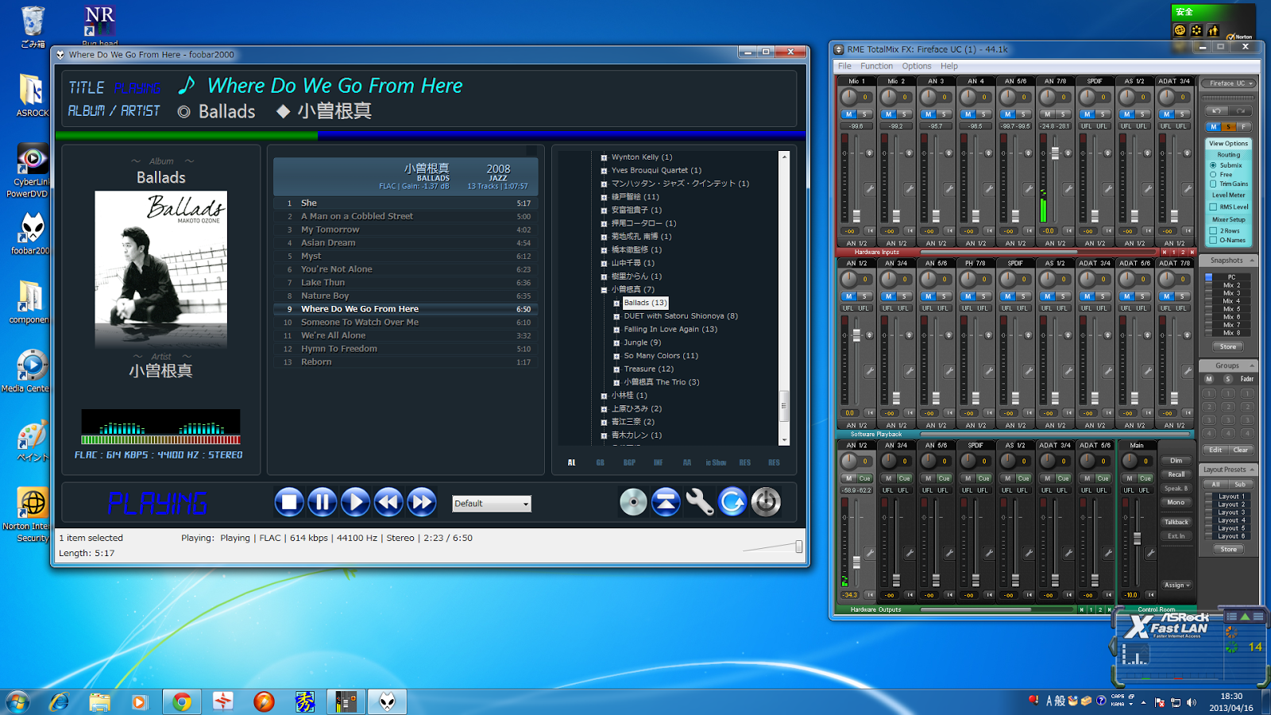1271x715 pixels.
Task: Open the Assign dropdown in Control Room
Action: (x=1176, y=586)
